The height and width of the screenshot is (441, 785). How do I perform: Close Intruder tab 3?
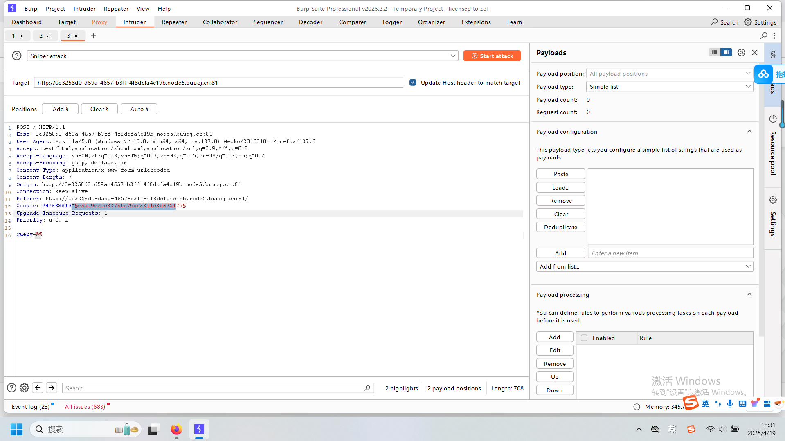[x=76, y=36]
